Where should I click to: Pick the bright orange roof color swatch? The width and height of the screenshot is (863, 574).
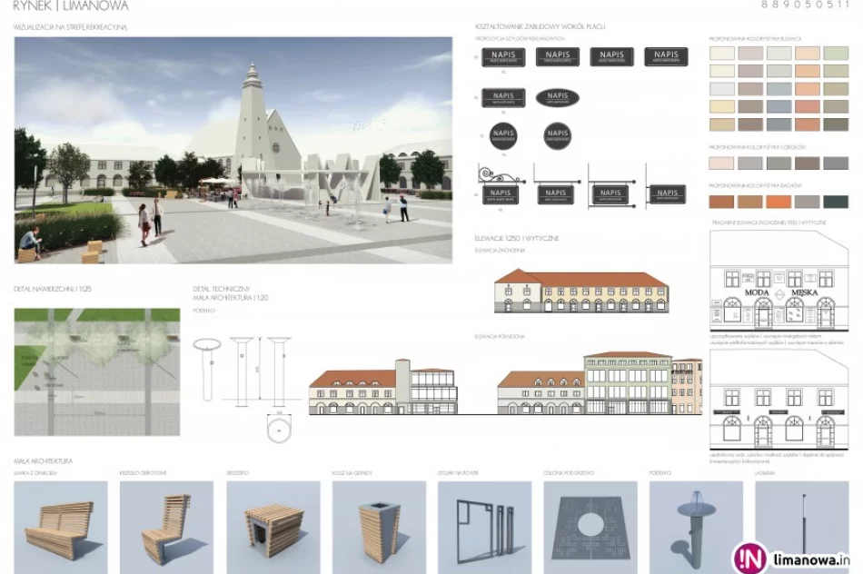779,202
